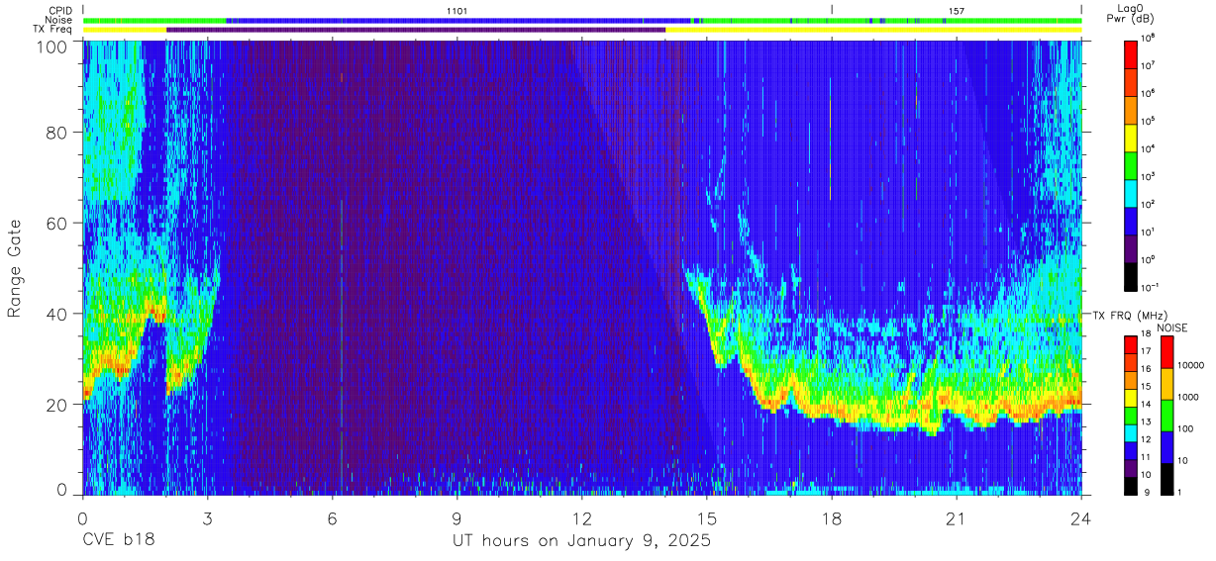The image size is (1216, 561).
Task: Click the 1000 noise scale label
Action: (1190, 398)
